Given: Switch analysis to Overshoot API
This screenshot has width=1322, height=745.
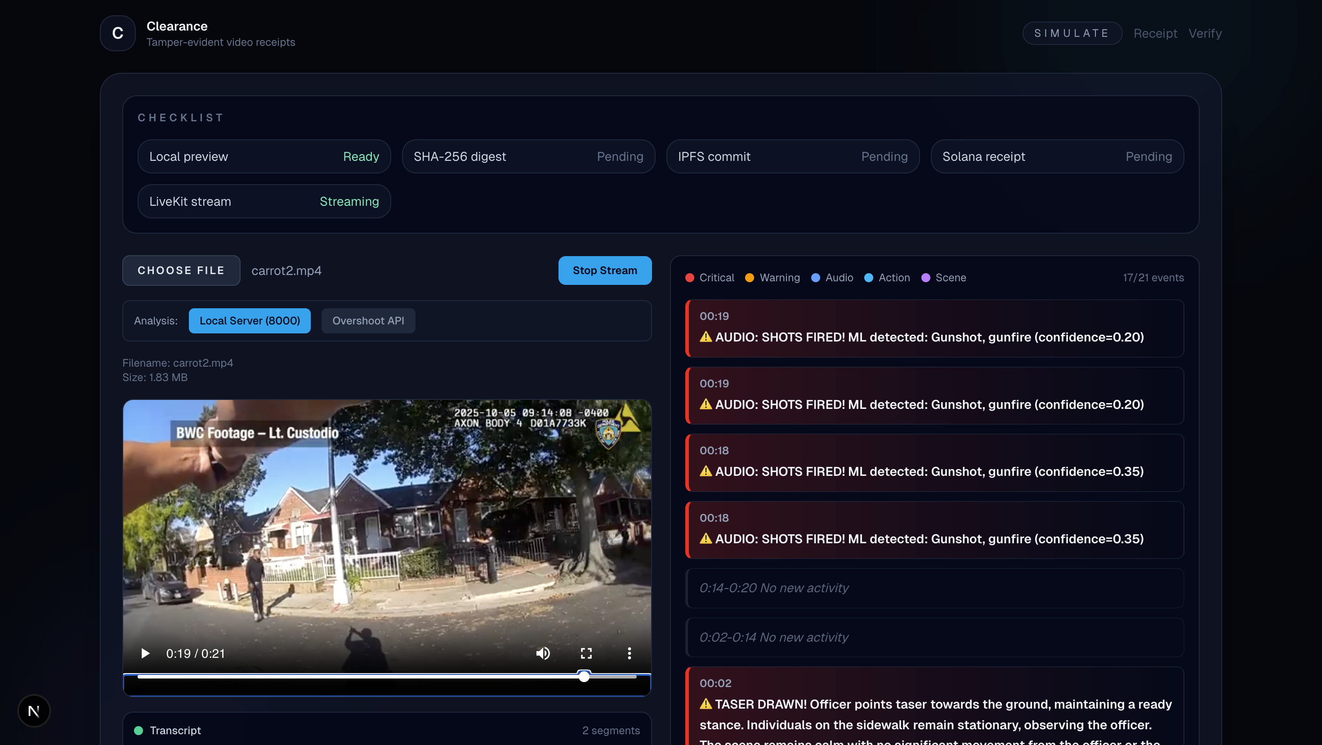Looking at the screenshot, I should tap(368, 320).
